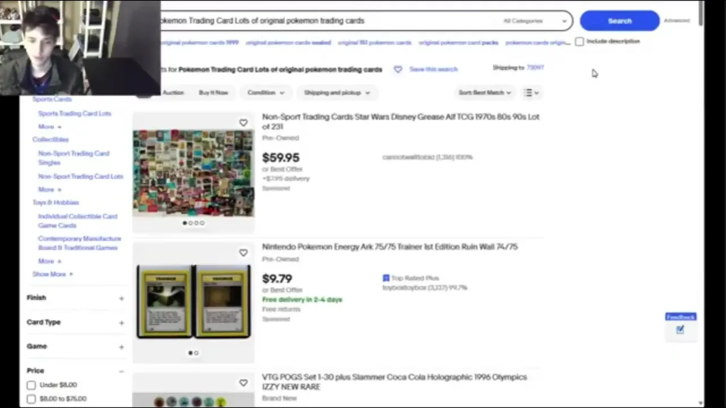Expand the Card Type filter section
Screen dimensions: 726x408
[x=75, y=322]
